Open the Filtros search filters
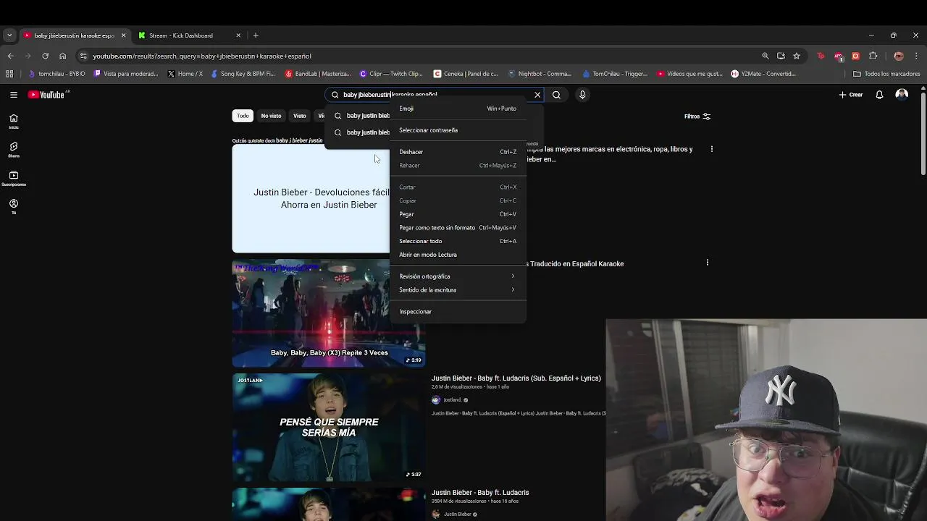Viewport: 927px width, 521px height. pyautogui.click(x=697, y=117)
